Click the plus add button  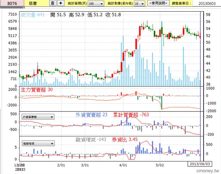[61, 3]
